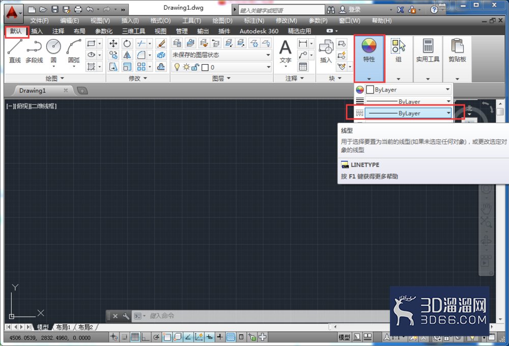509x346 pixels.
Task: Expand the Block (块) panel
Action: pyautogui.click(x=335, y=78)
